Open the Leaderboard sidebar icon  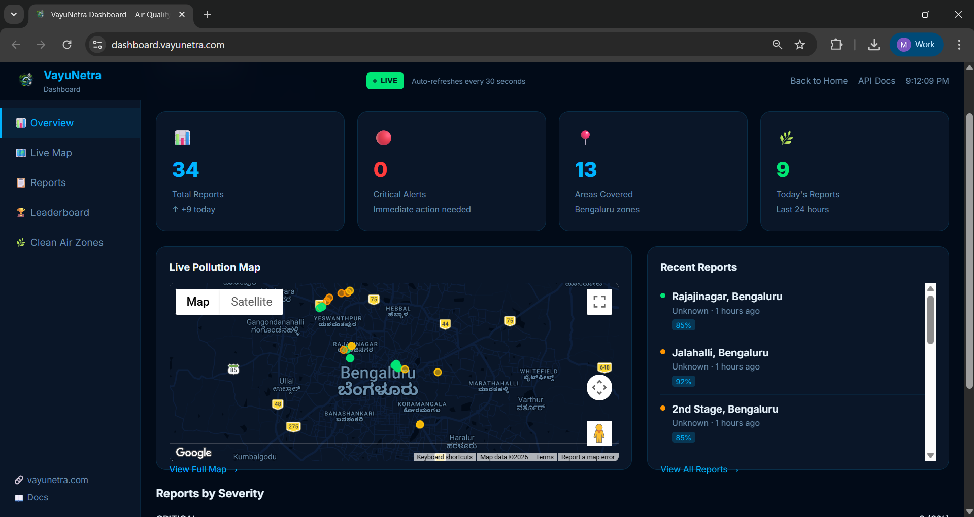pos(21,212)
